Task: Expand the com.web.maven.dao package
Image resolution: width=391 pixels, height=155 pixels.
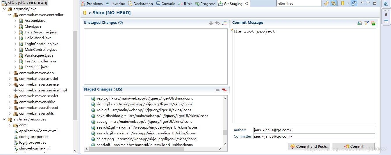Action: (x=10, y=73)
